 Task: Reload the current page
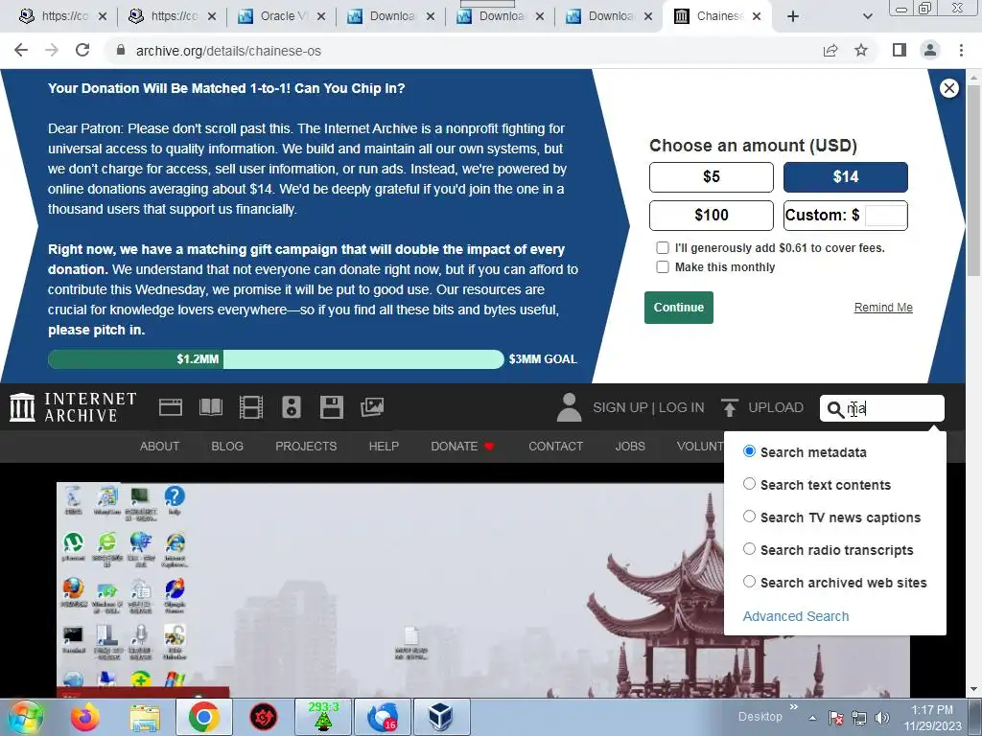pyautogui.click(x=82, y=51)
